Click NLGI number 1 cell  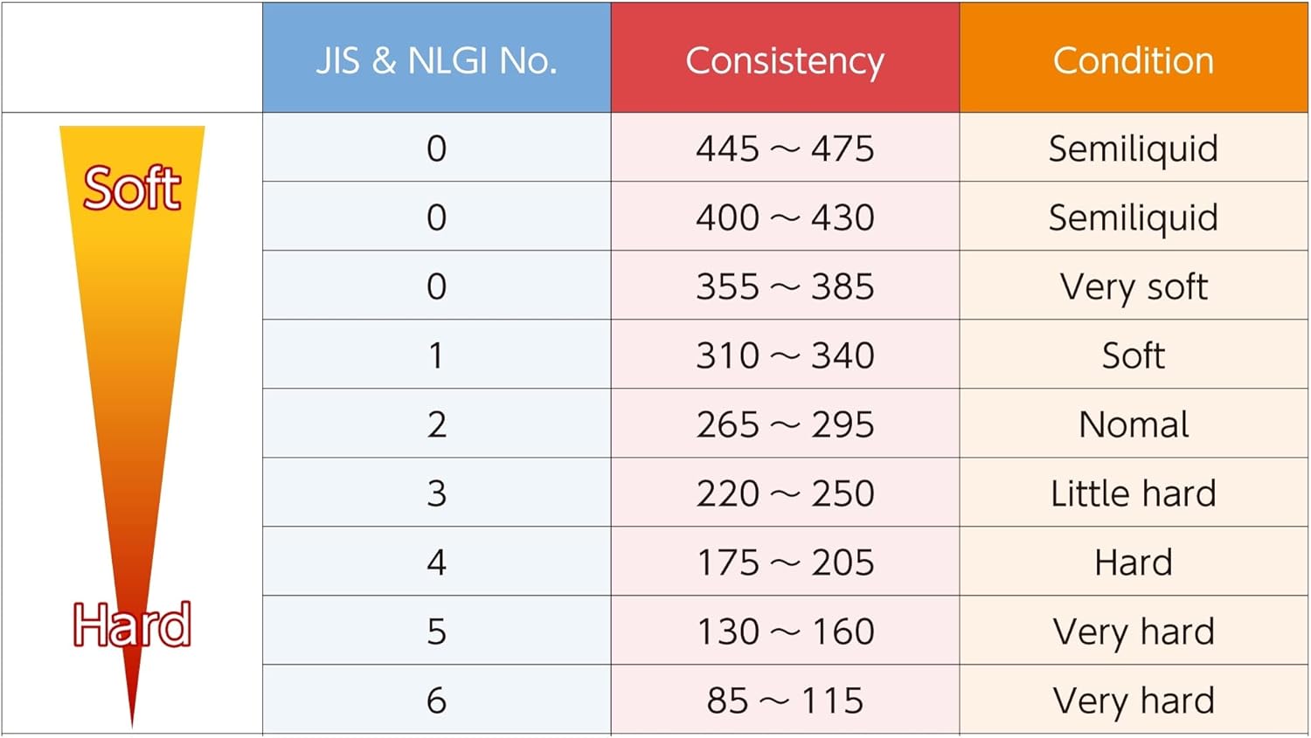point(437,355)
